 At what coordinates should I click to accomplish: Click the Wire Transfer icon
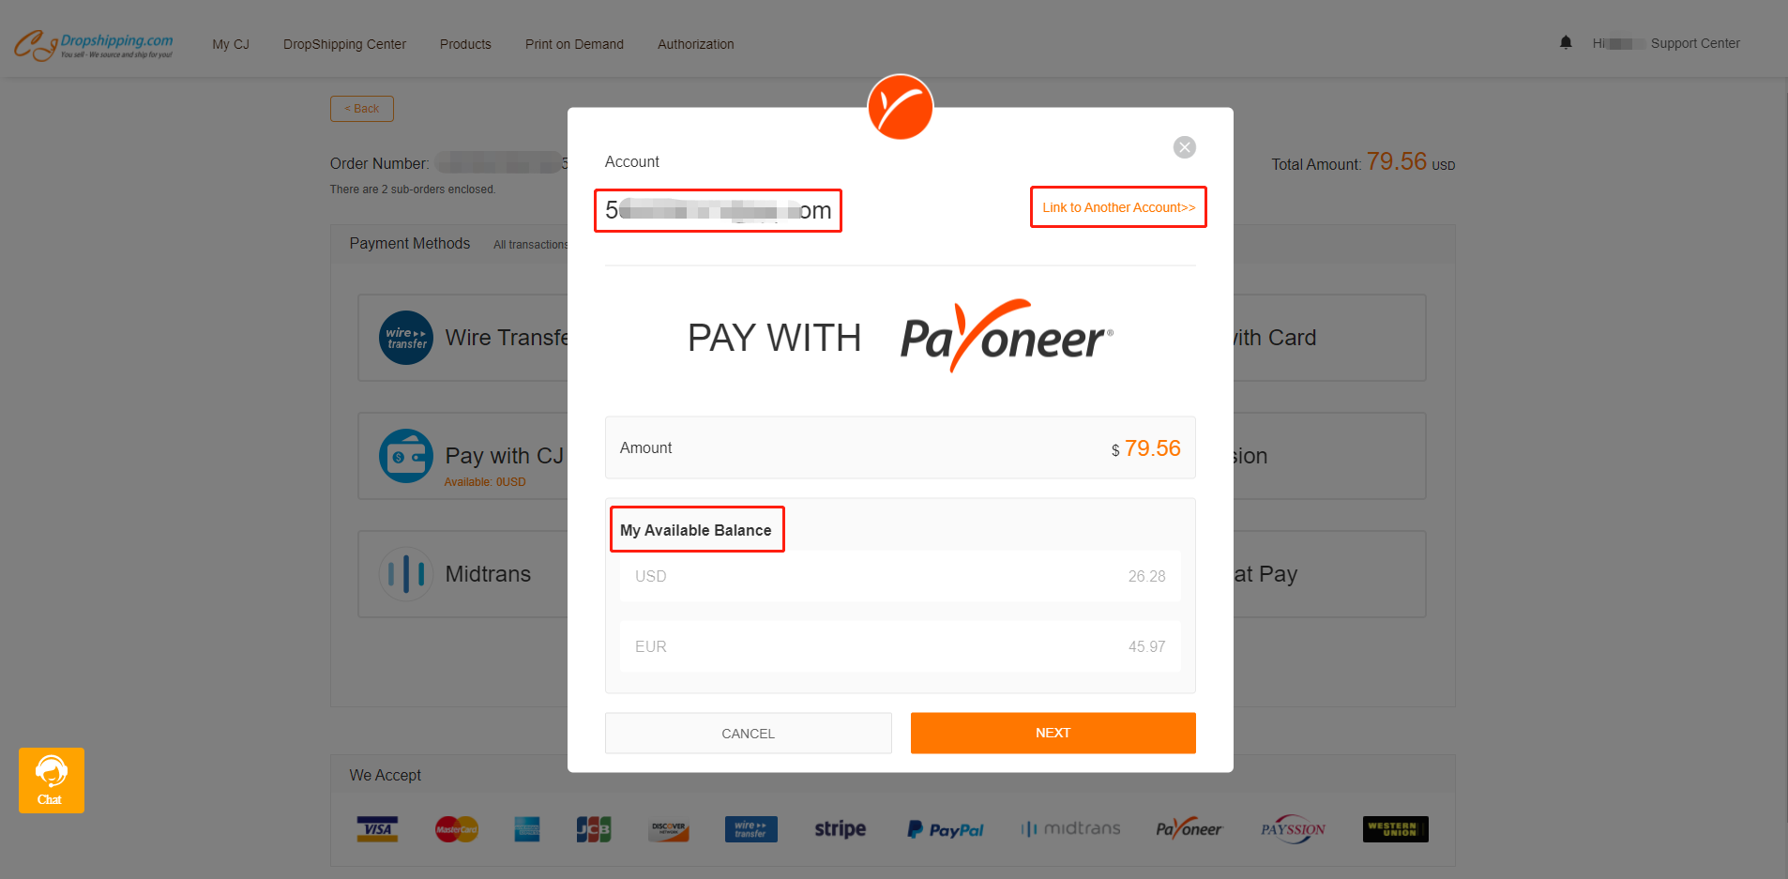406,338
